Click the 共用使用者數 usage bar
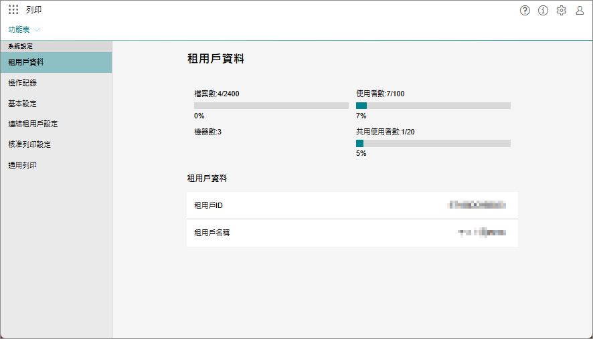The width and height of the screenshot is (593, 339). point(433,143)
